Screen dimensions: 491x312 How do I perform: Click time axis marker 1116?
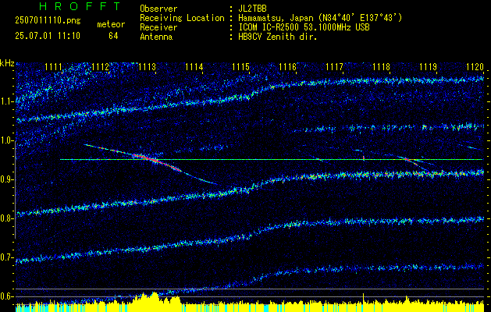click(x=288, y=67)
